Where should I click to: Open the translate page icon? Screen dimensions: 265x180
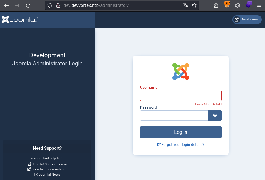(186, 5)
